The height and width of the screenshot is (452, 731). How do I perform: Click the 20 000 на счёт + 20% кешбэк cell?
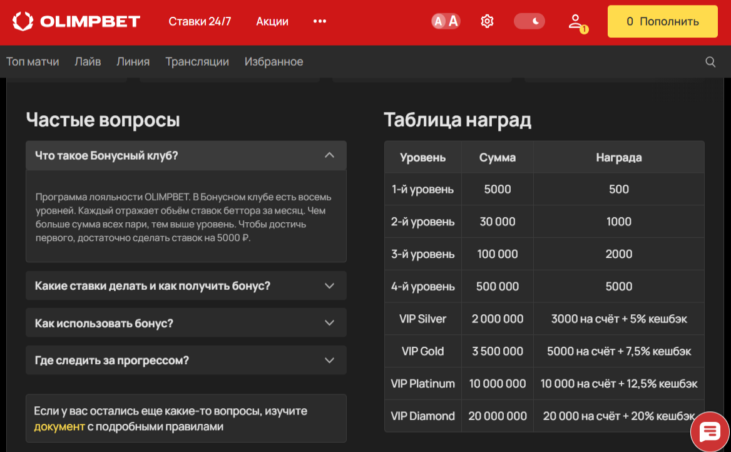coord(618,416)
